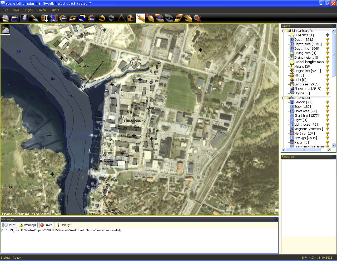The width and height of the screenshot is (337, 261).
Task: Collapse the Sea navigation tree group
Action: tap(284, 98)
